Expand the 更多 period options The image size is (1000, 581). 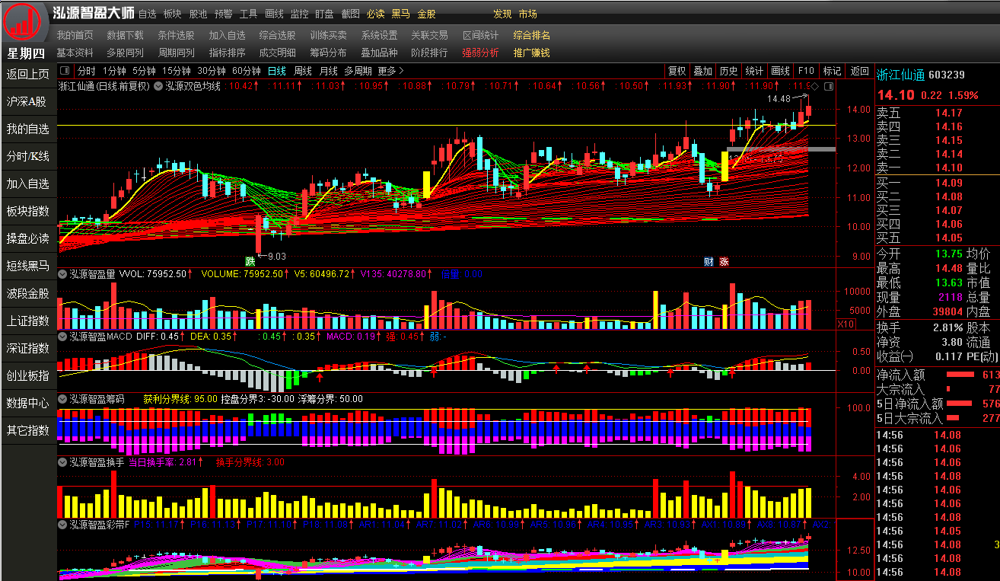391,71
